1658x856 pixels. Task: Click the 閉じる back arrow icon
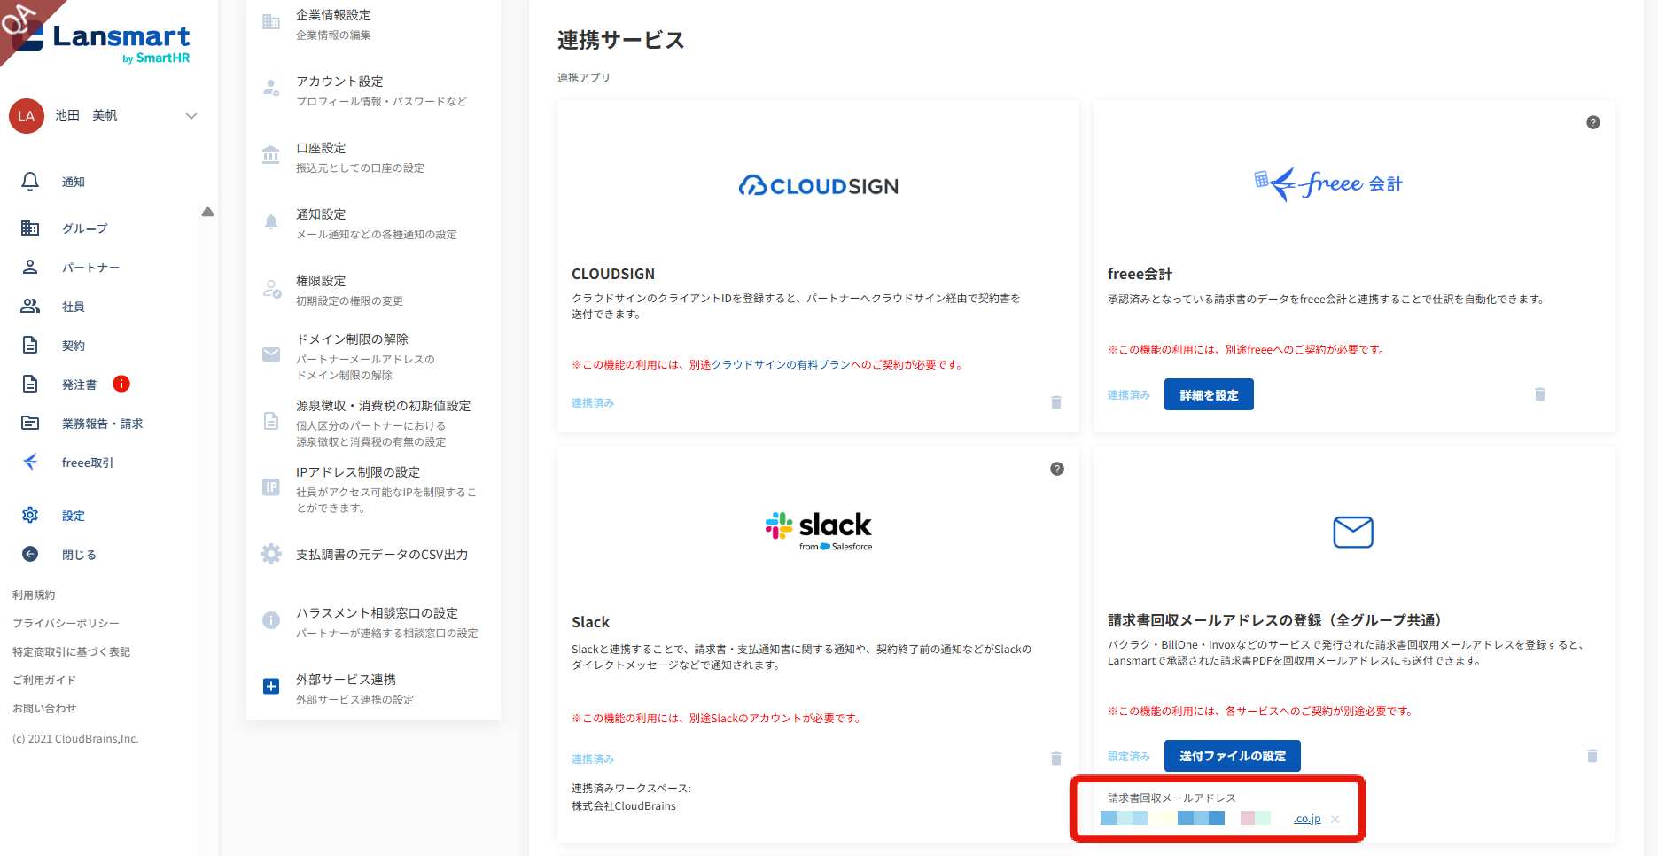[30, 555]
